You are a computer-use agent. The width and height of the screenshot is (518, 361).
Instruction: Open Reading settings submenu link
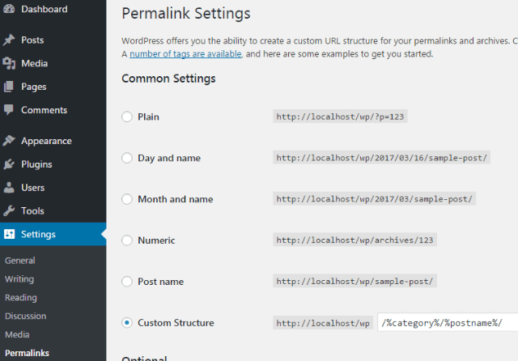pos(21,298)
